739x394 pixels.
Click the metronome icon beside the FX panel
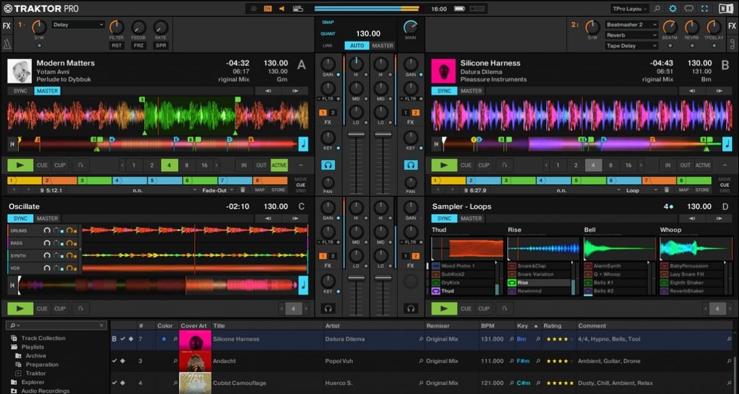(x=7, y=44)
